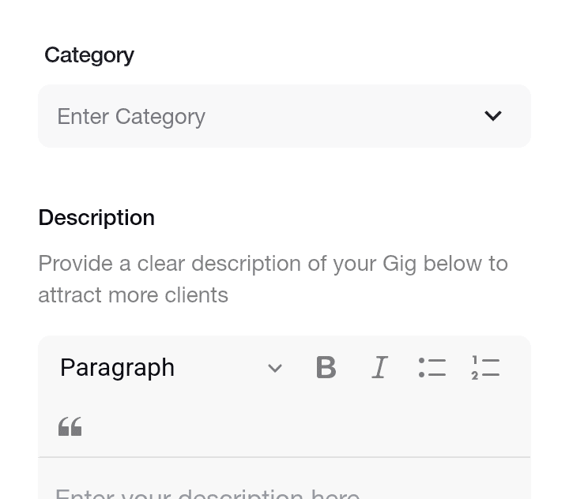Expand the Paragraph style chevron
This screenshot has height=499, width=569.
point(275,368)
